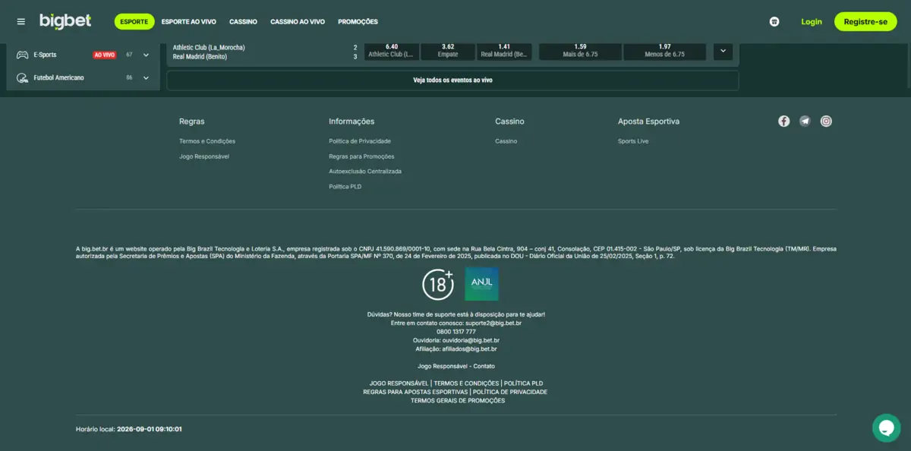
Task: Switch to Cassino Ao Vivo tab
Action: (x=298, y=22)
